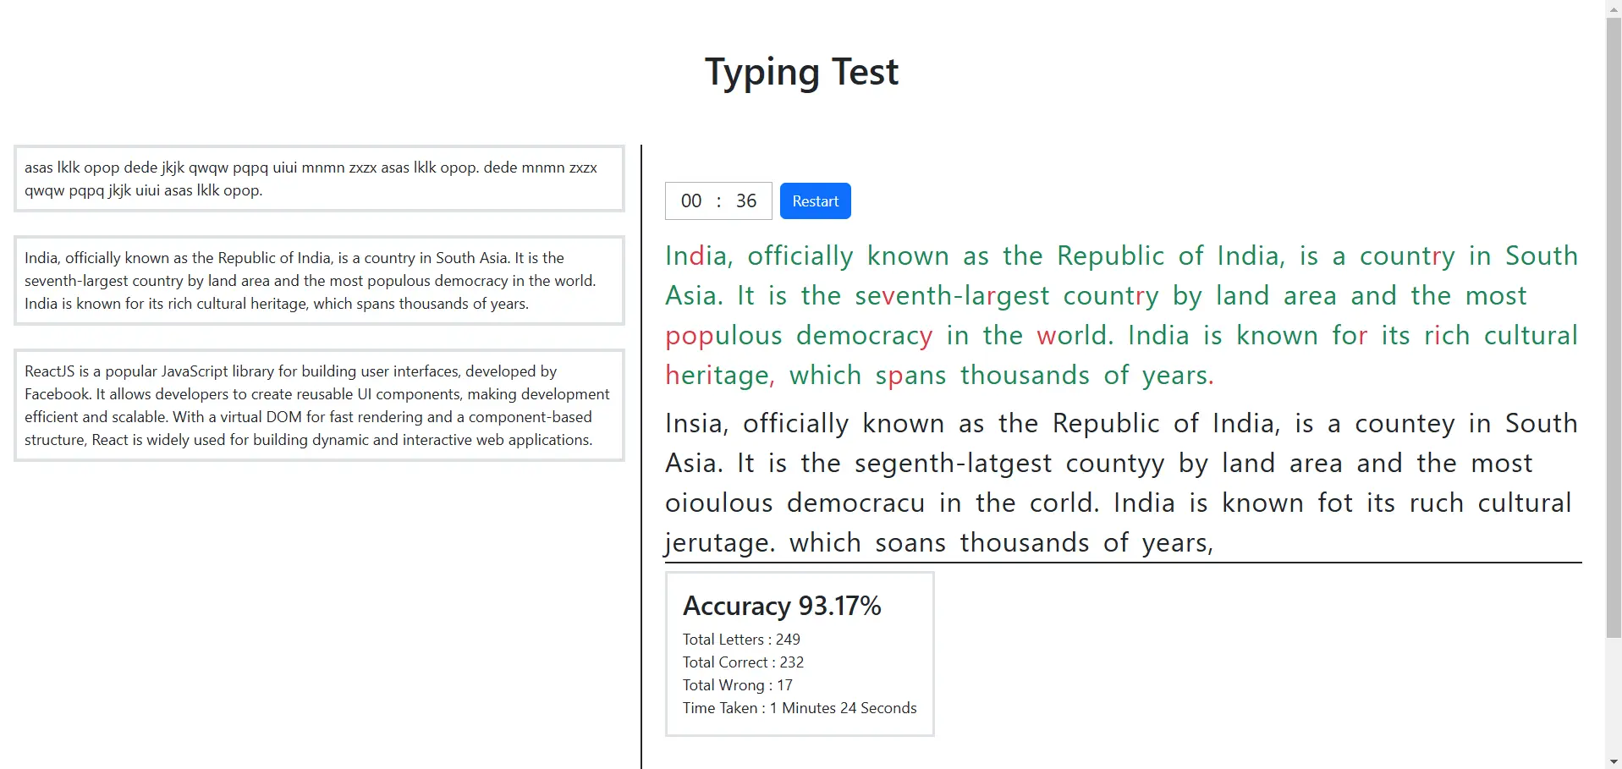The width and height of the screenshot is (1622, 769).
Task: Click the "Typing Test" page heading
Action: pyautogui.click(x=801, y=72)
